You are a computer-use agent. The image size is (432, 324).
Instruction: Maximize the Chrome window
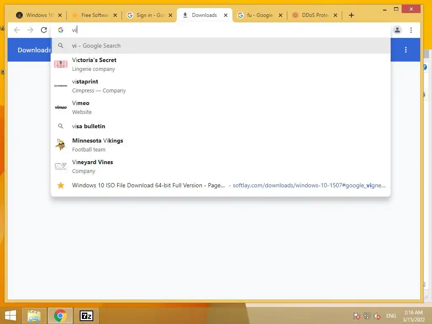(396, 9)
